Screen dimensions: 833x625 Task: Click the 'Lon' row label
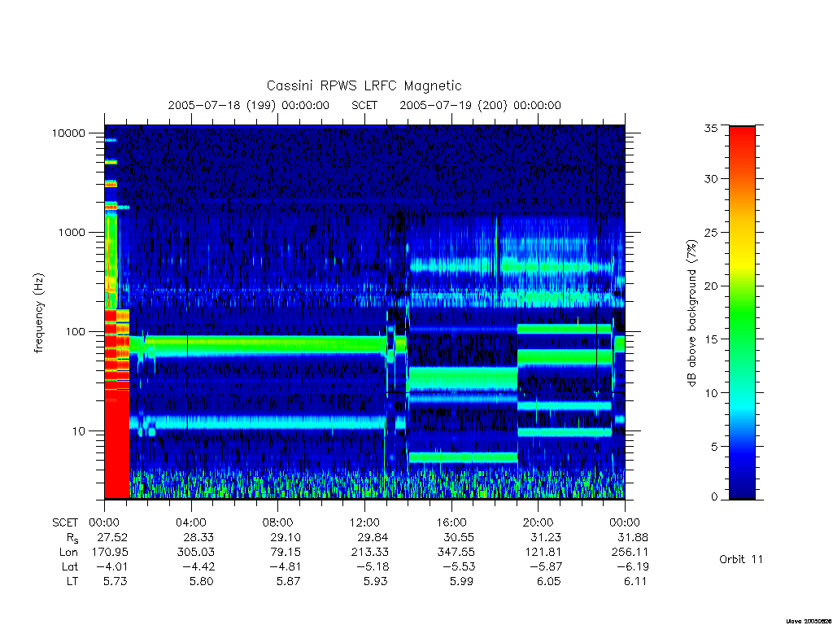pyautogui.click(x=68, y=553)
